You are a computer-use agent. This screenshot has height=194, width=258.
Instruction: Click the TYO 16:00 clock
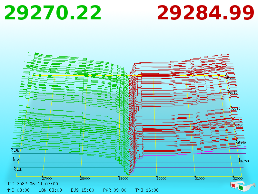pyautogui.click(x=147, y=190)
